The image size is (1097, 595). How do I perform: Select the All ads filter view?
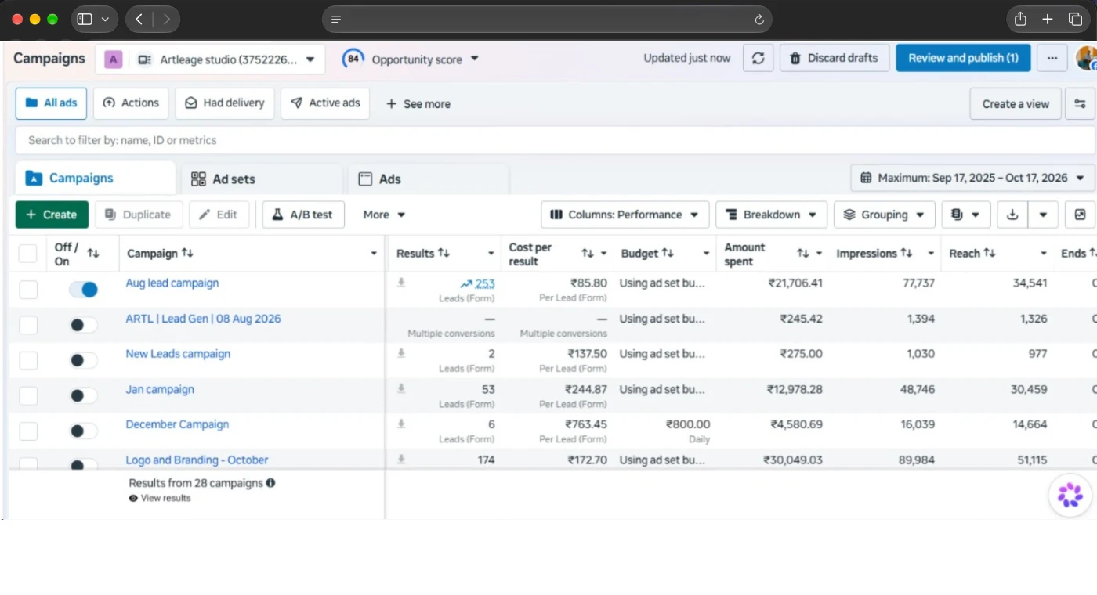tap(51, 103)
